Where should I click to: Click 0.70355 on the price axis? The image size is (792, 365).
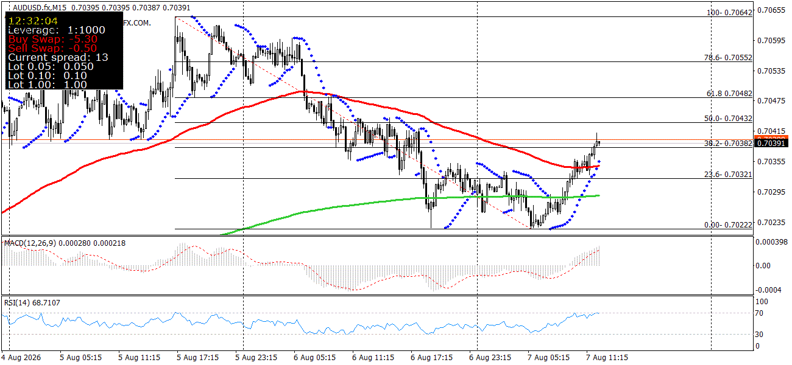[x=771, y=162]
